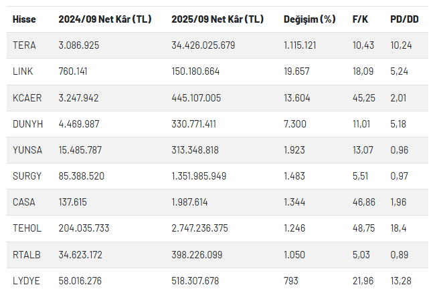Click the LINK stock symbol
This screenshot has width=439, height=305.
click(x=23, y=71)
